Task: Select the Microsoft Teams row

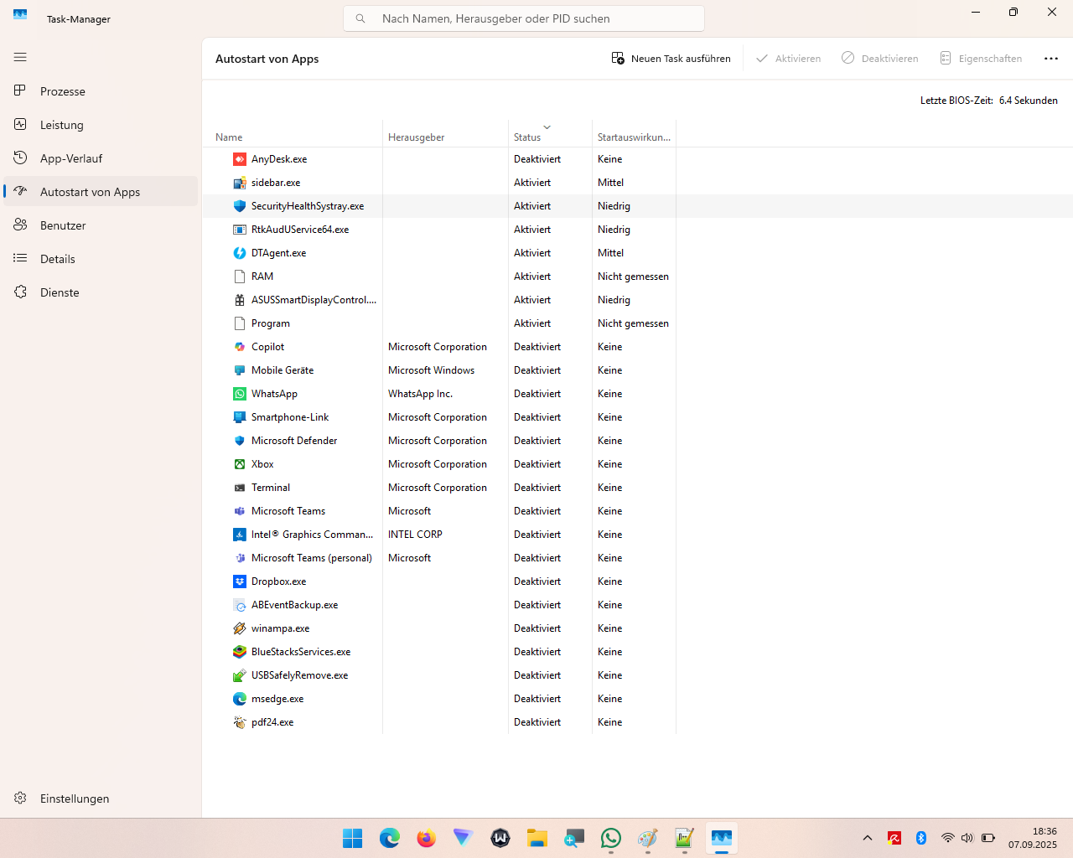Action: 439,511
